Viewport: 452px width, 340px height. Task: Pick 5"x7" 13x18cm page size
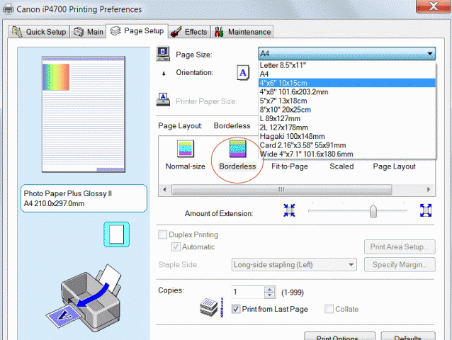[x=347, y=101]
